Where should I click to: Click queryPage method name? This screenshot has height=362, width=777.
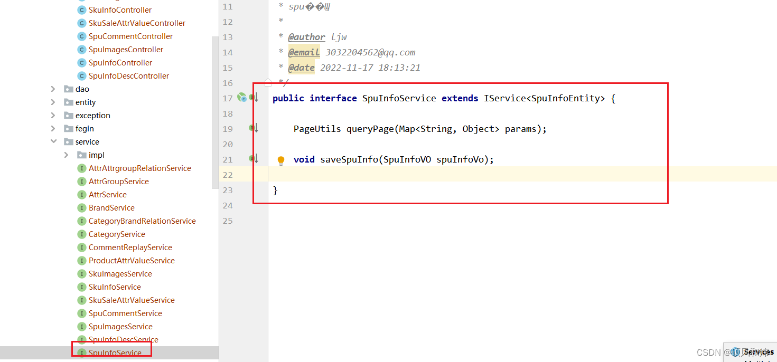pos(370,129)
